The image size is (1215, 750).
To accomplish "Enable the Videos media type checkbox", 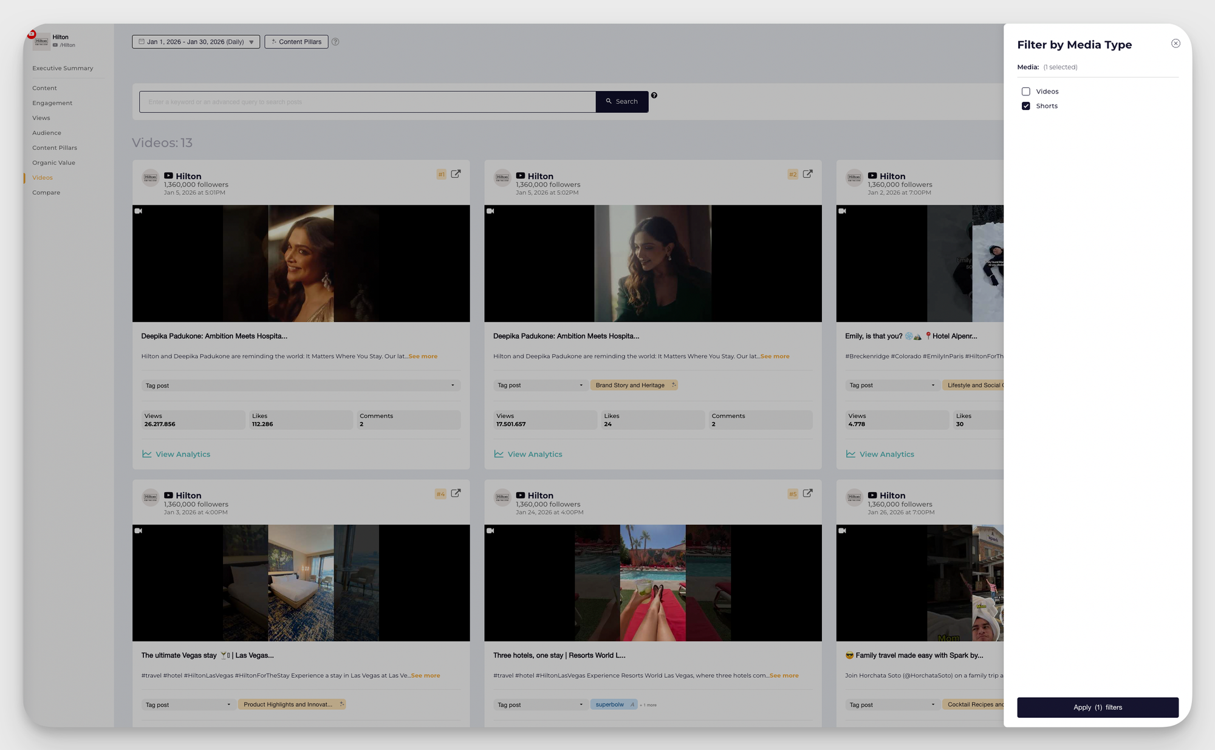I will pyautogui.click(x=1026, y=91).
